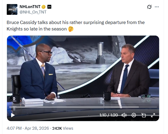Enable picture-in-picture mode

(x=143, y=115)
